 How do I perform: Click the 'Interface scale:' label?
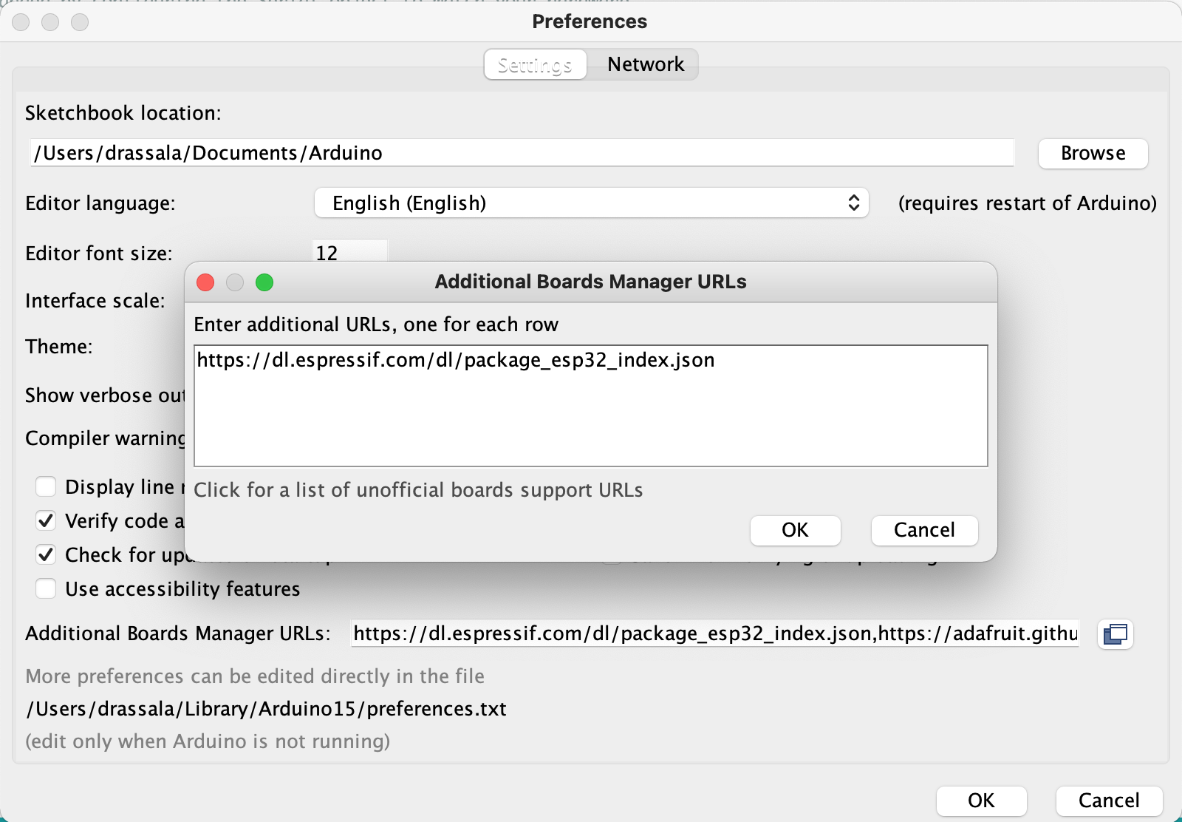tap(95, 301)
